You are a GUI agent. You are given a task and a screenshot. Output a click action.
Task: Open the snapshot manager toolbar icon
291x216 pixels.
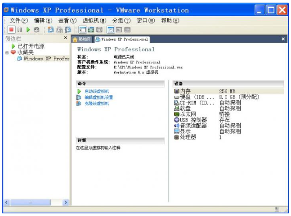(67, 30)
